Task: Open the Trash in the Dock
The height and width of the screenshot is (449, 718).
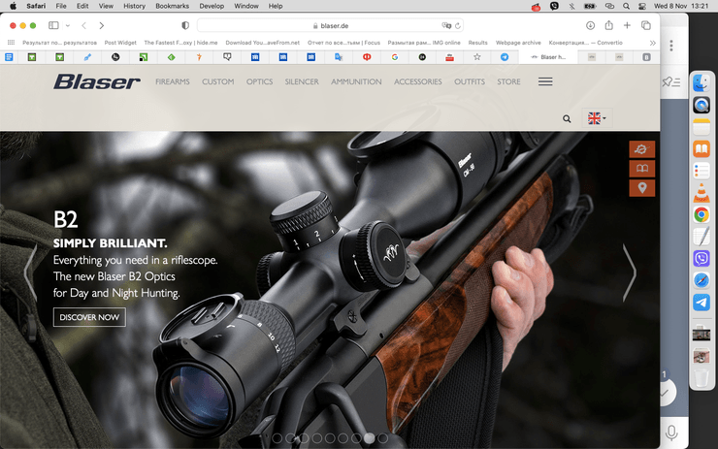Action: click(x=702, y=378)
